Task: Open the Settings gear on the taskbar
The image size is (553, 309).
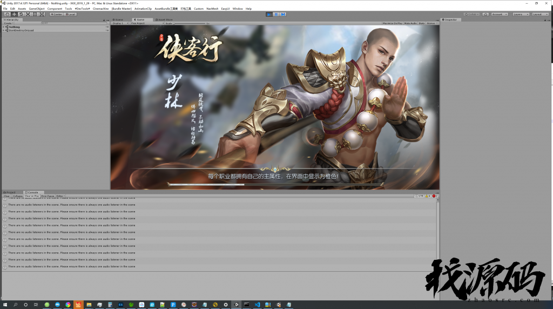Action: pos(226,305)
